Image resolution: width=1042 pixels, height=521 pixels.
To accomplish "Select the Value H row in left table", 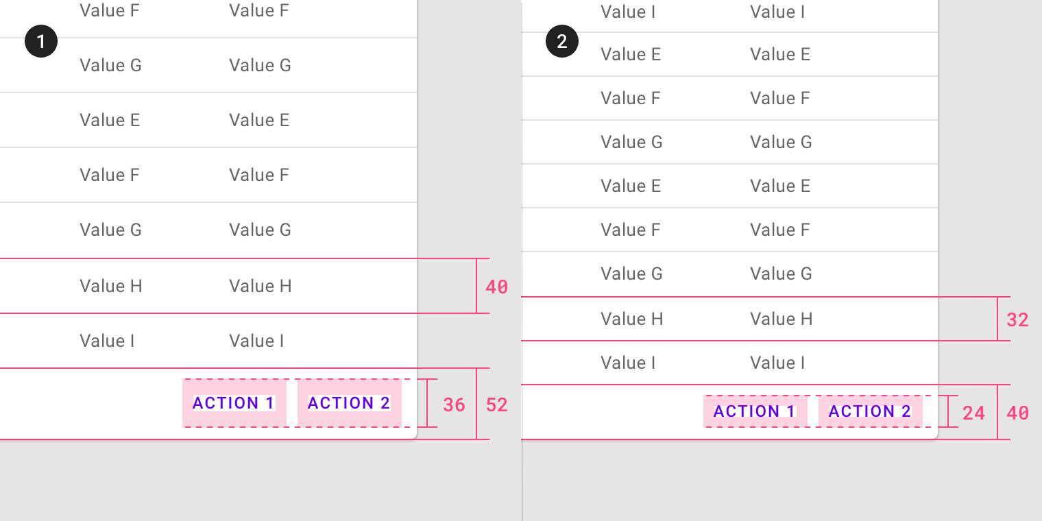I will [x=208, y=286].
